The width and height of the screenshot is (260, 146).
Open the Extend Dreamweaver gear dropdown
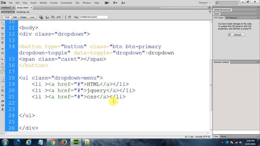click(115, 3)
